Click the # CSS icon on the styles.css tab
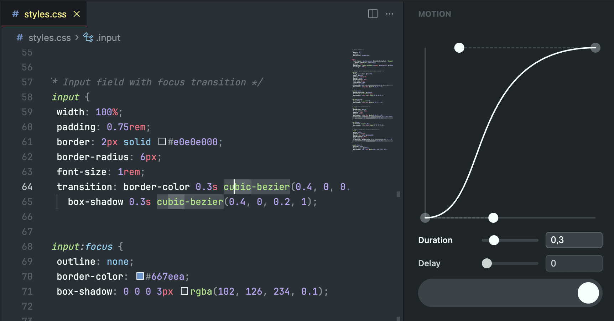 coord(15,14)
